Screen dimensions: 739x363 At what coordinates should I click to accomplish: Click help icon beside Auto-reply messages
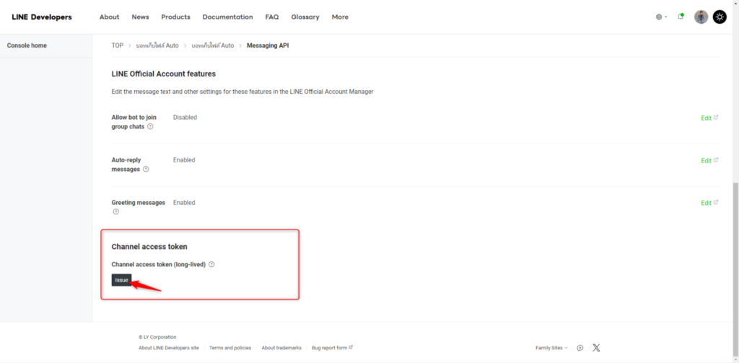coord(146,170)
